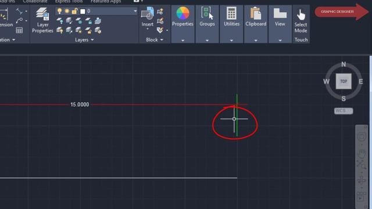Viewport: 372px width, 209px height.
Task: Expand the Properties panel arrow
Action: point(183,41)
